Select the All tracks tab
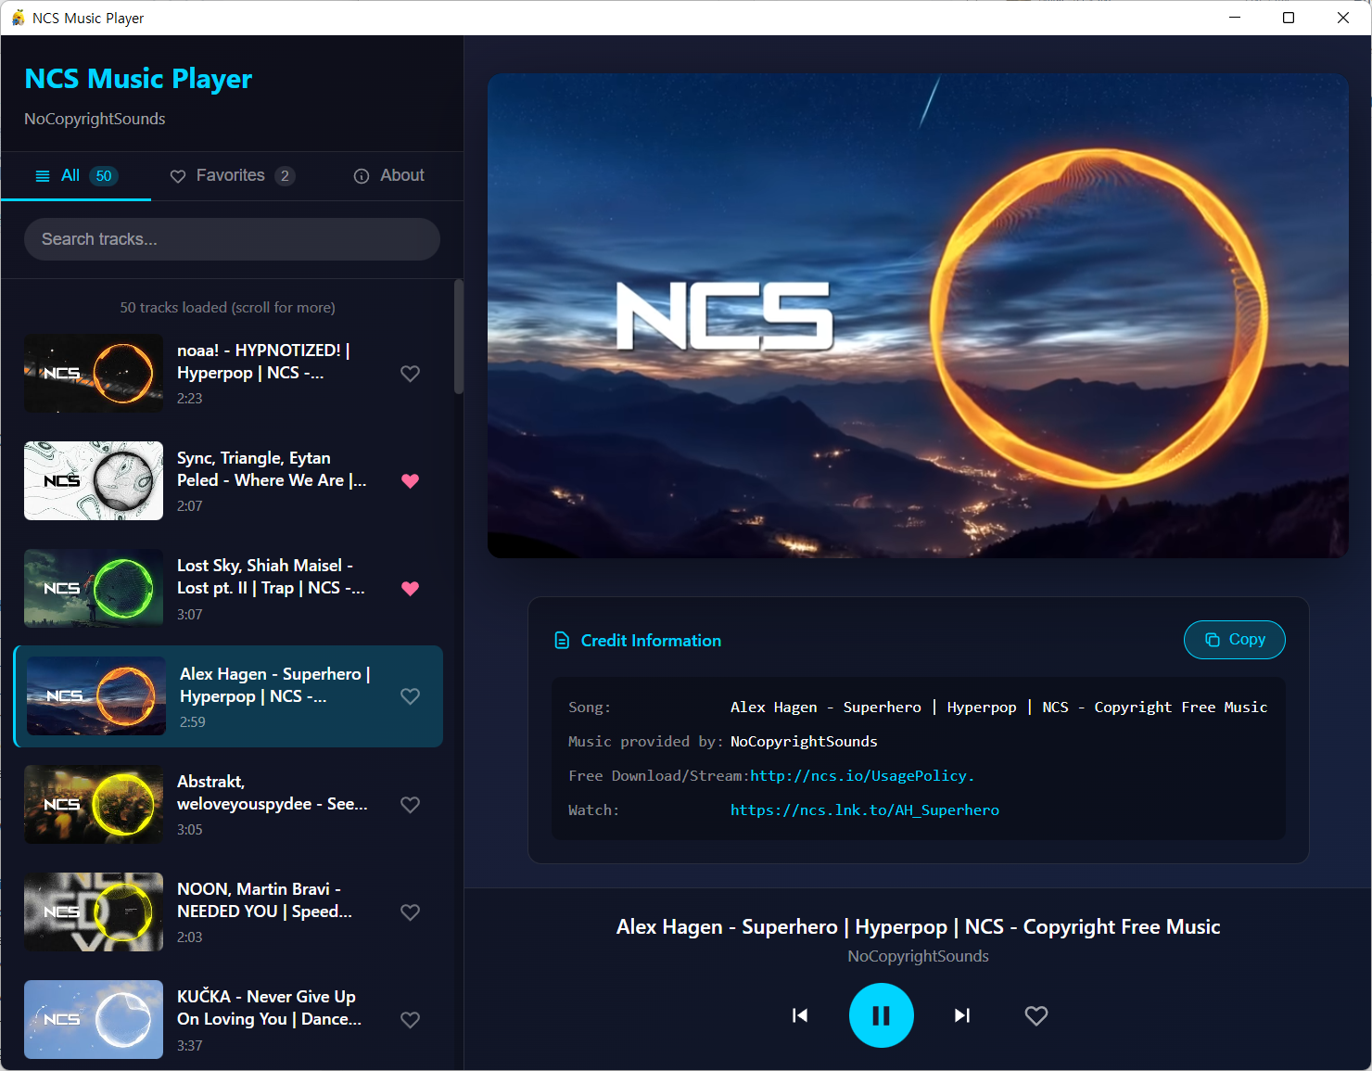 (76, 176)
